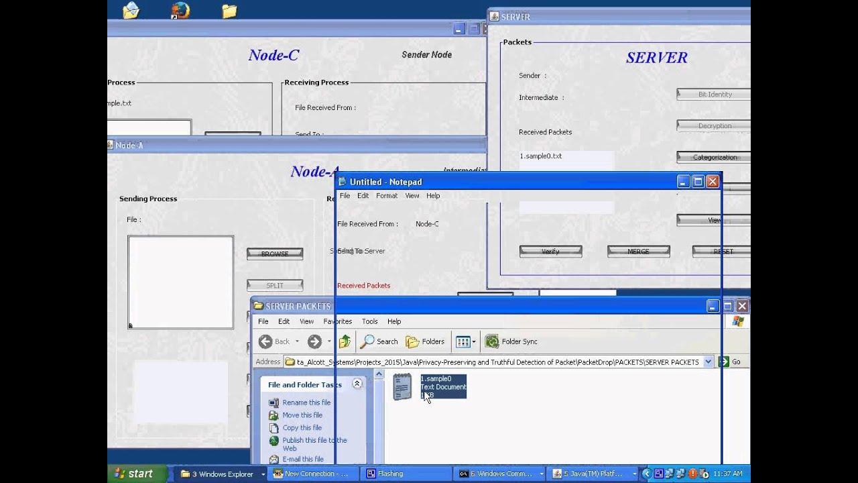The width and height of the screenshot is (858, 483).
Task: Click the taskbar clock showing 11:37 AM
Action: coord(727,474)
